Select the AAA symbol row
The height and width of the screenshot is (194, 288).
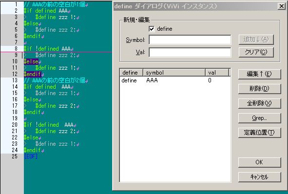click(x=152, y=80)
